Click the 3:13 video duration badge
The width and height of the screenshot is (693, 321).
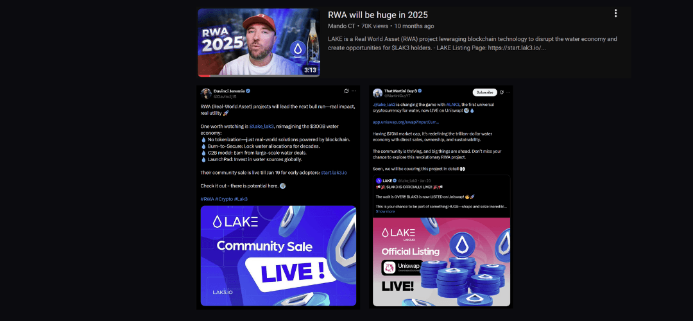[310, 70]
